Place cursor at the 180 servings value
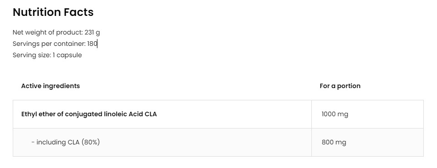The width and height of the screenshot is (437, 168). (x=92, y=44)
